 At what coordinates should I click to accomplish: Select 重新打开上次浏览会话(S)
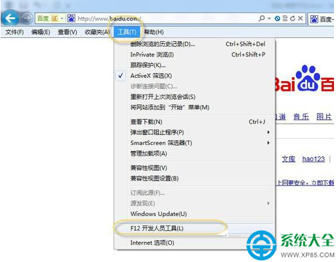pyautogui.click(x=195, y=97)
